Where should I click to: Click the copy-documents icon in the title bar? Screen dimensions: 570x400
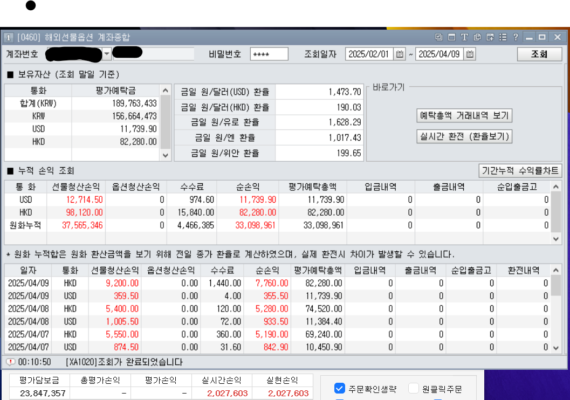477,37
